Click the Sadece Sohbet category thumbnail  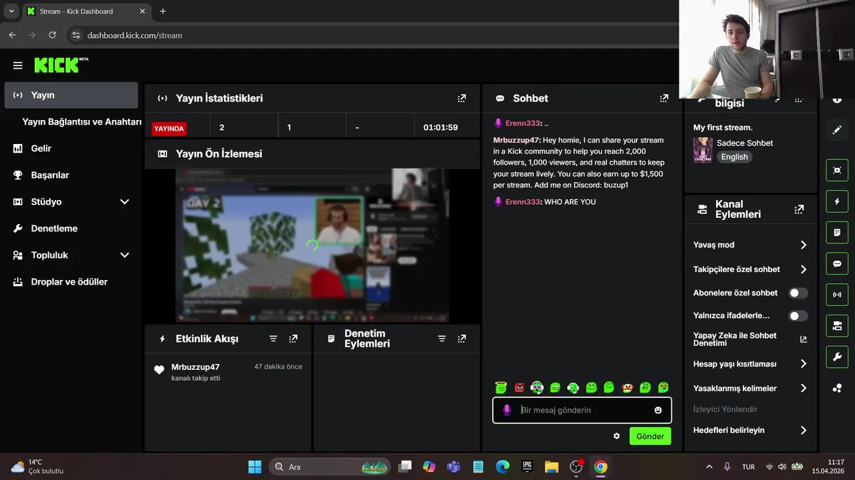[x=702, y=150]
